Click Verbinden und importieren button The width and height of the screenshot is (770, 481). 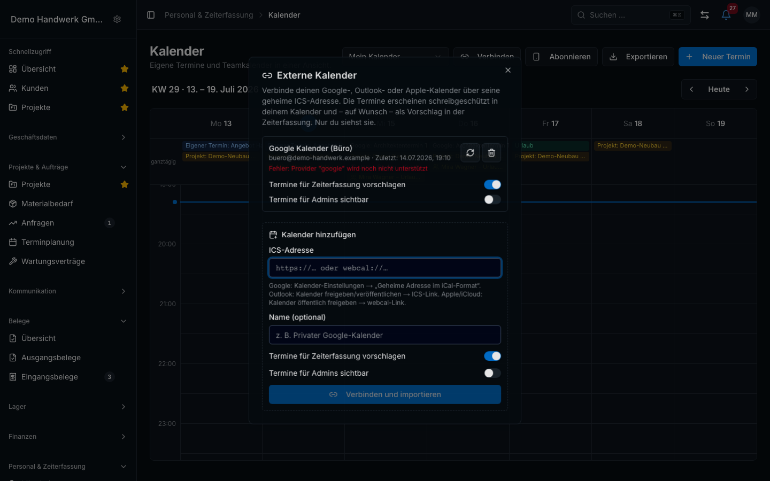(x=385, y=394)
